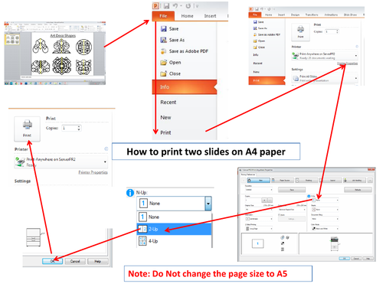Viewport: 383px width, 287px height.
Task: Open the Print-Anywhere on Server printer dropdown in the left pane
Action: coord(61,162)
